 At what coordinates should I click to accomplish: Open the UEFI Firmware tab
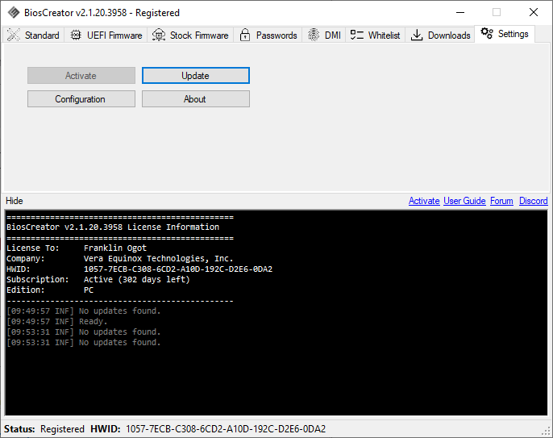[106, 35]
